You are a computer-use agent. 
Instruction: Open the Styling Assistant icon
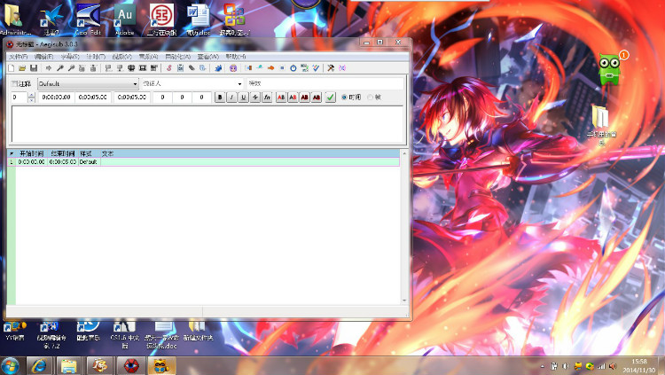(x=259, y=68)
